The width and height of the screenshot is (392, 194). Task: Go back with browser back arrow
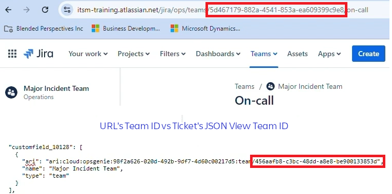8,10
